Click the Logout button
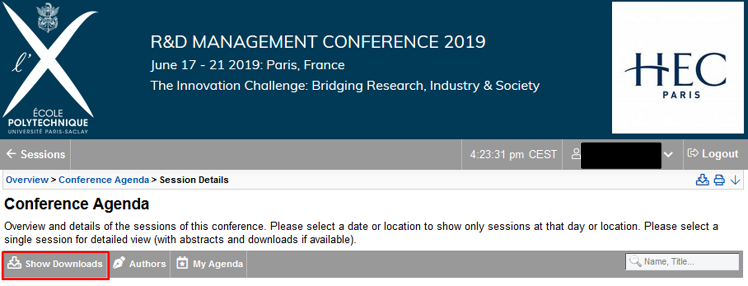Image resolution: width=748 pixels, height=286 pixels. click(713, 154)
